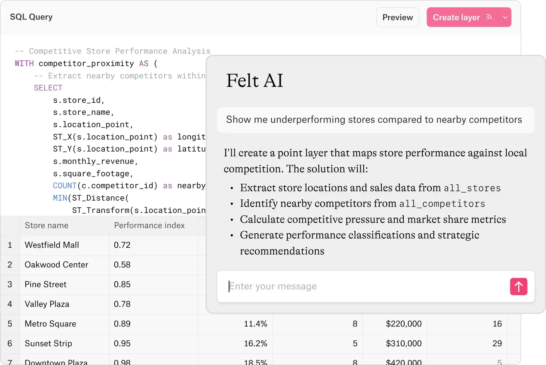This screenshot has height=365, width=546.
Task: Click the all_stores reference in the bullet list
Action: (x=472, y=188)
